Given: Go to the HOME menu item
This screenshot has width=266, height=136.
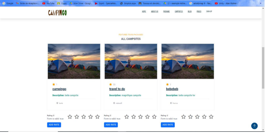Looking at the screenshot, I should (144, 11).
